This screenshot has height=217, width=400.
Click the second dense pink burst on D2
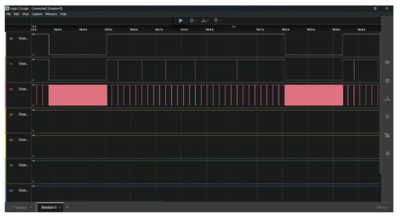pyautogui.click(x=314, y=95)
